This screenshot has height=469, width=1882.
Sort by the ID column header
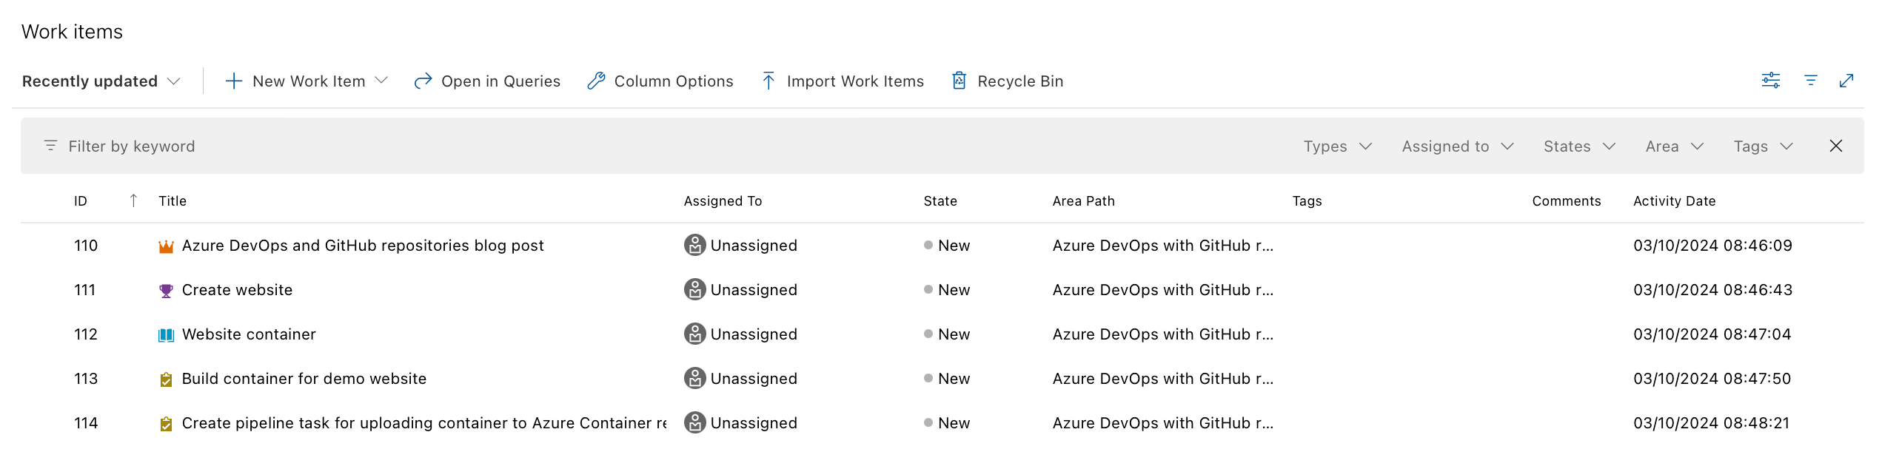(x=81, y=201)
